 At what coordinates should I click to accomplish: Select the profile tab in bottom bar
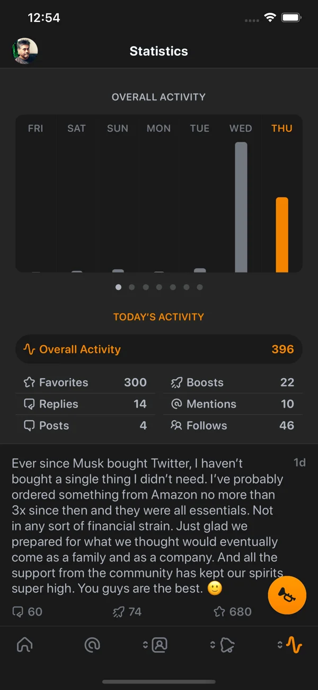tap(160, 644)
